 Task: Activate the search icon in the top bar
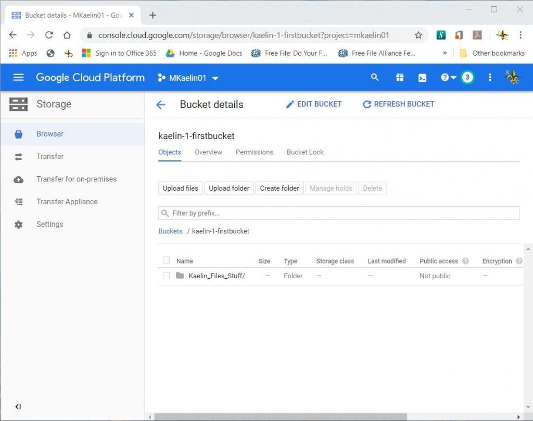point(375,77)
